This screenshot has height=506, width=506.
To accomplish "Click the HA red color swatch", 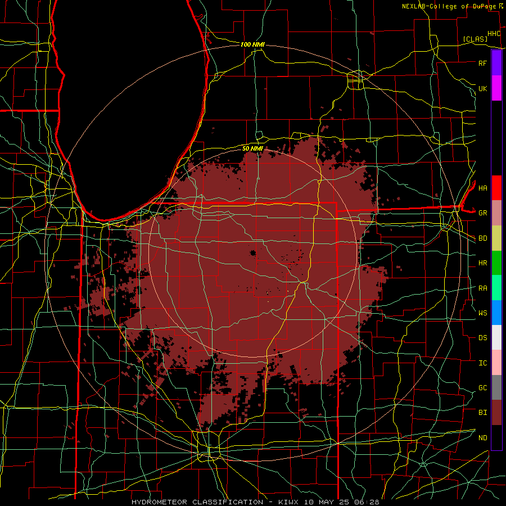I will pos(496,188).
